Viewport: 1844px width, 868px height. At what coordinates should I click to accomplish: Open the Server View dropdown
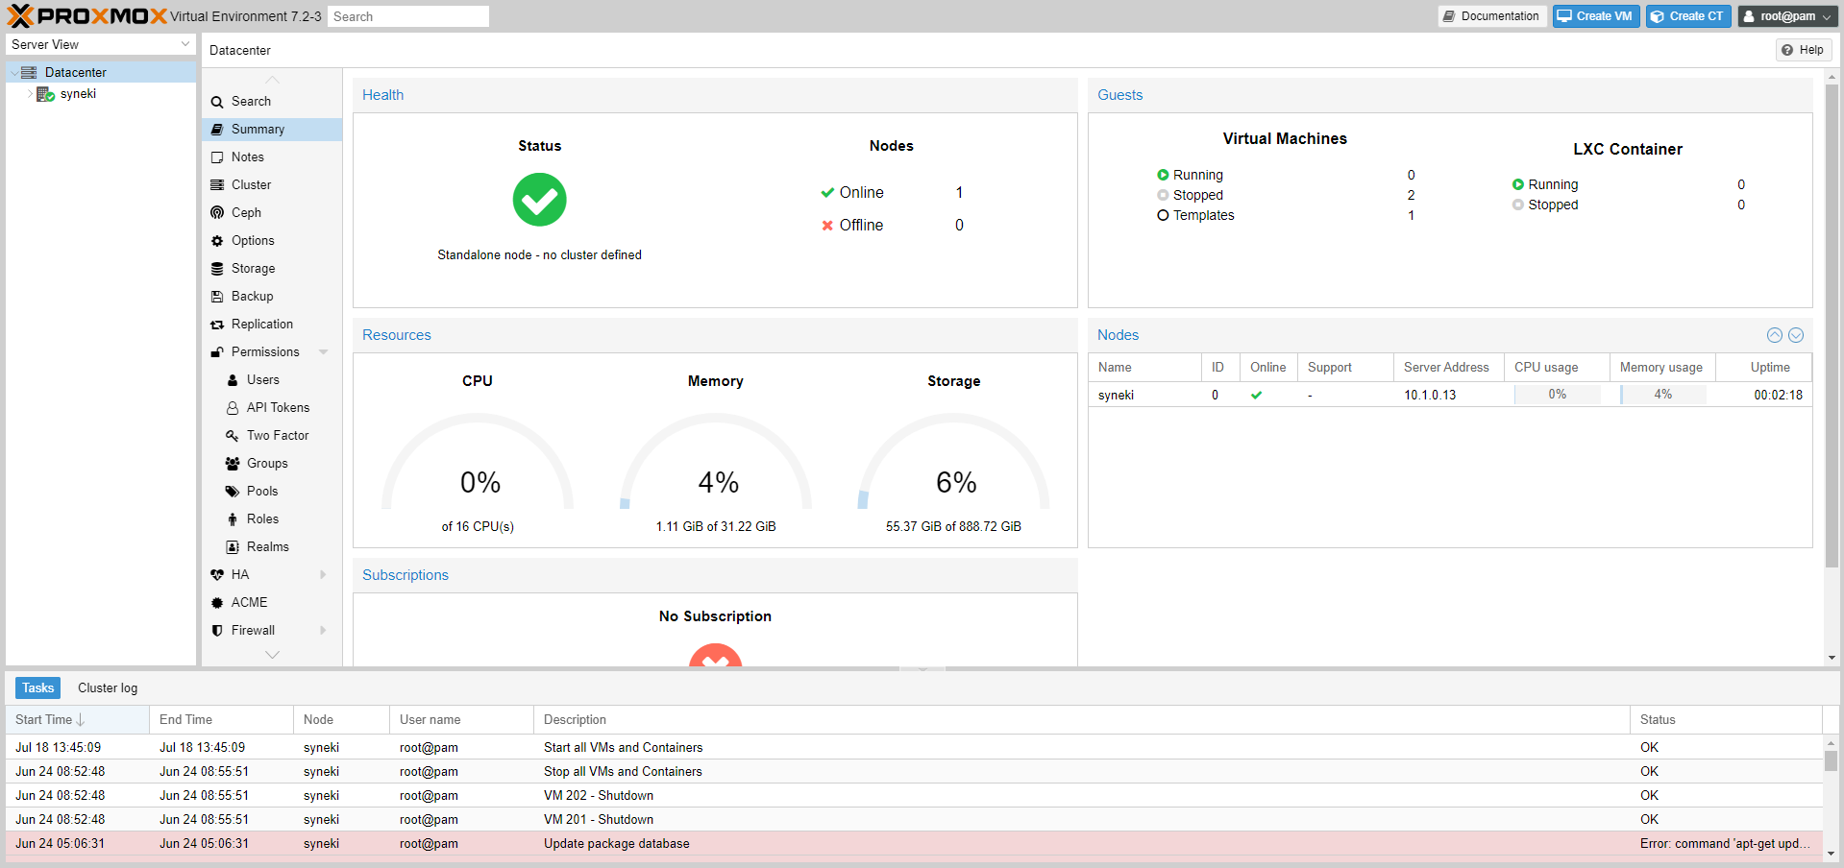click(185, 45)
